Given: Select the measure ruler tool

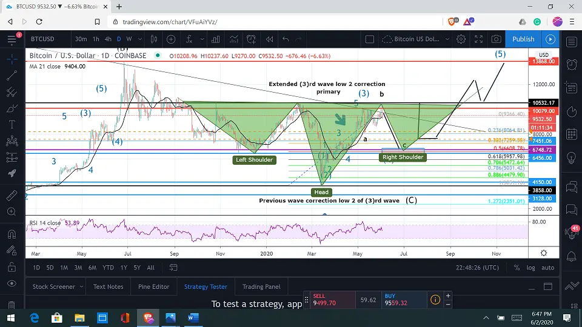Looking at the screenshot, I should pos(12,195).
